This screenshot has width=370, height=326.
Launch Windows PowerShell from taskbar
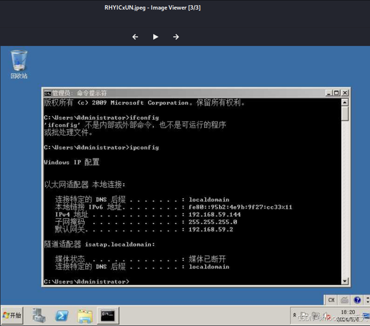[62, 315]
